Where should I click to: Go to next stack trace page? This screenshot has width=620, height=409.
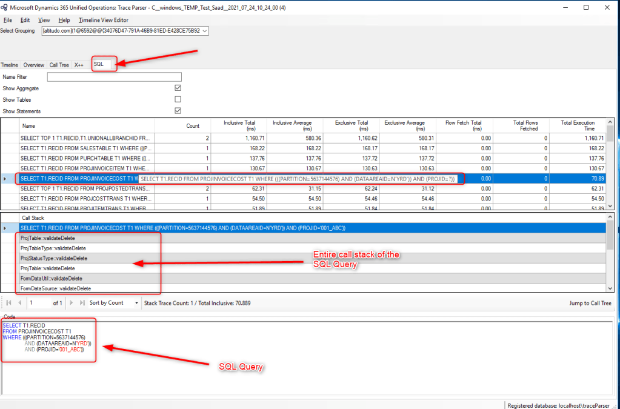tap(72, 302)
